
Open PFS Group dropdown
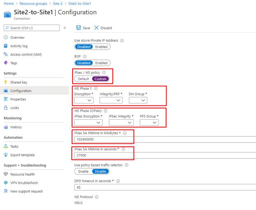pos(149,123)
